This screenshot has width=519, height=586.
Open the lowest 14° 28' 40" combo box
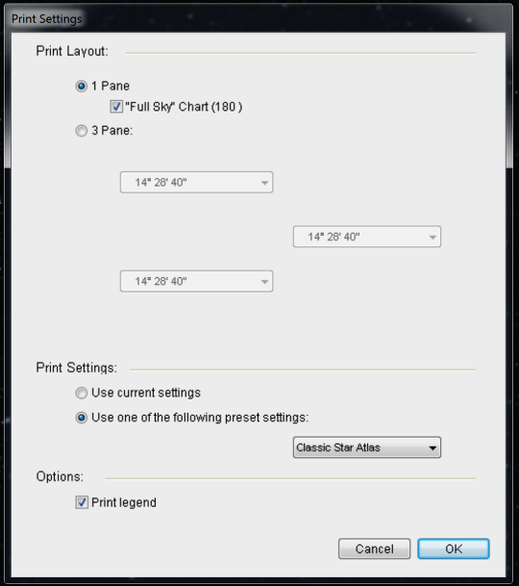point(196,281)
